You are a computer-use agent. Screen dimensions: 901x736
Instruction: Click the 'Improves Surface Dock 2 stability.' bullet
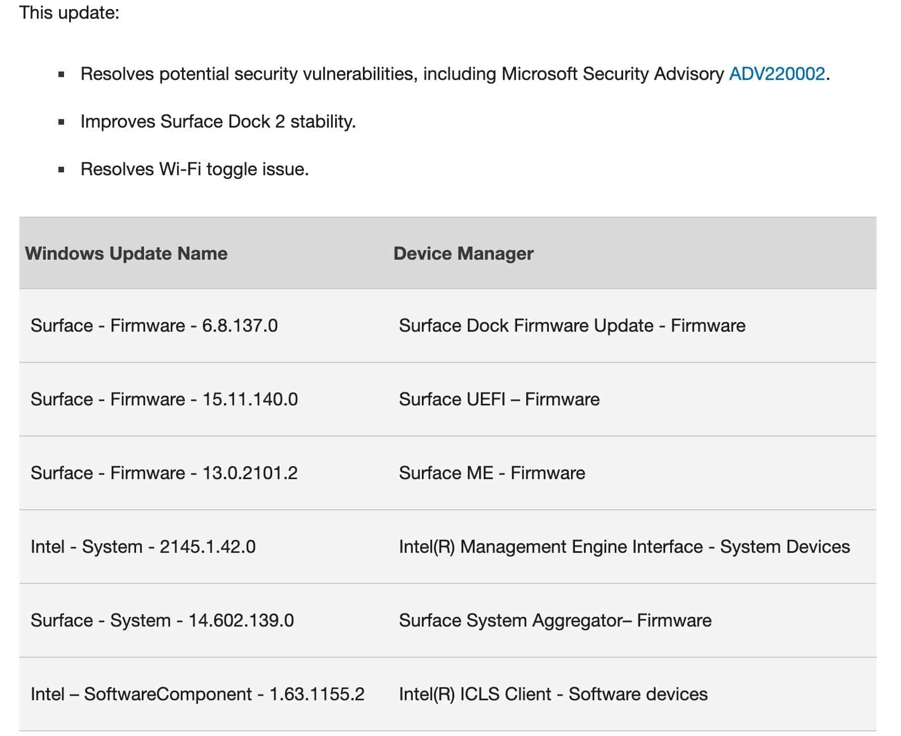tap(218, 121)
